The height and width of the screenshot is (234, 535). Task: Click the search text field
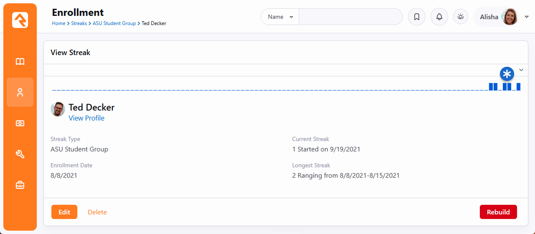(350, 17)
